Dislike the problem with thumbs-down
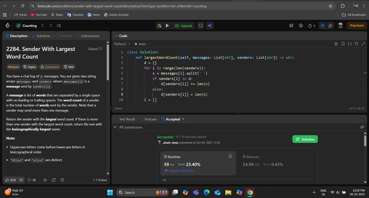The height and width of the screenshot is (198, 369). pyautogui.click(x=21, y=180)
